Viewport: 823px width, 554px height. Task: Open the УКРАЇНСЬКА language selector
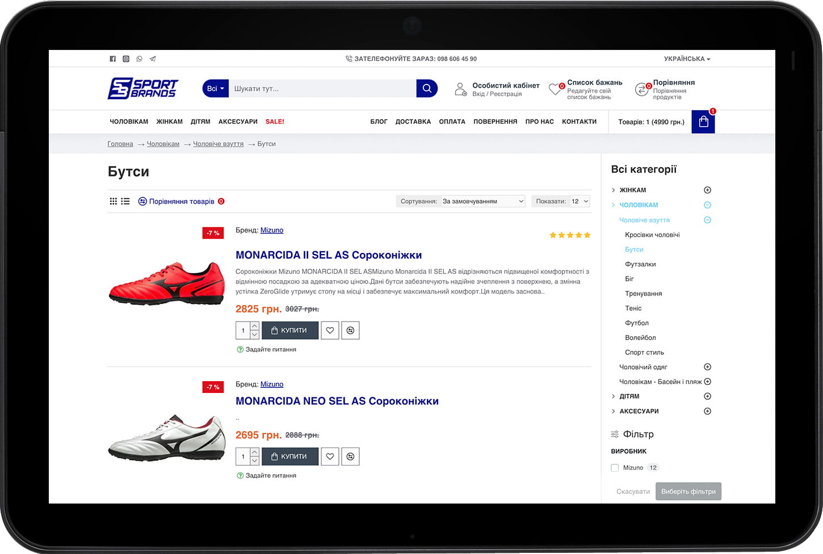tap(687, 59)
